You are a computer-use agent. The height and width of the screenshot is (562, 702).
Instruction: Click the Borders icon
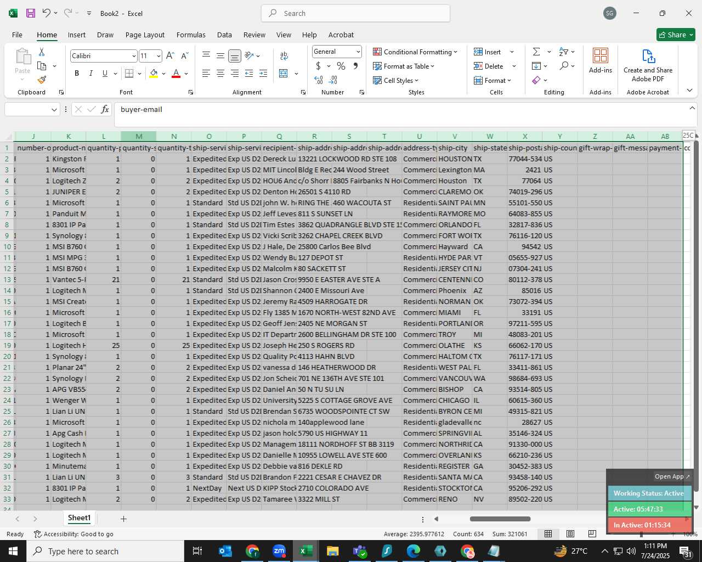(129, 73)
